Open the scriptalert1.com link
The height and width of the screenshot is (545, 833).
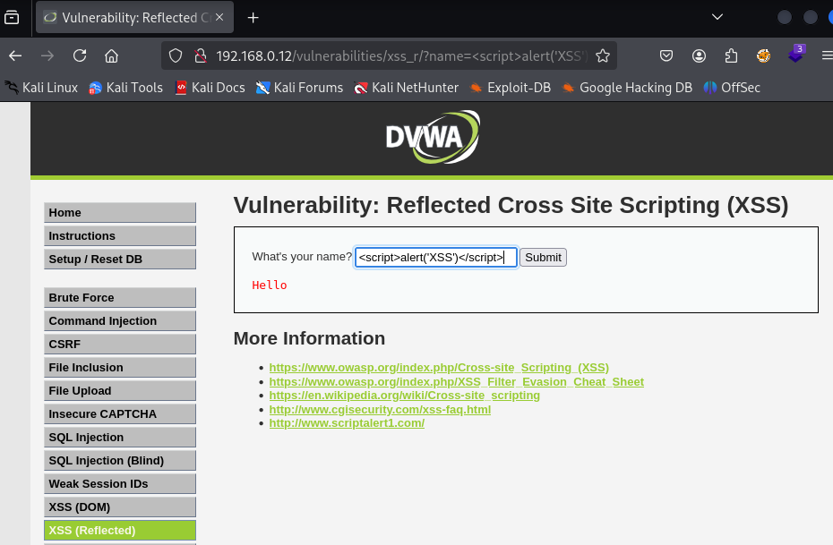[347, 423]
